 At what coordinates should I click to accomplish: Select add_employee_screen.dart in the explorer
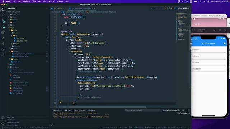24,54
